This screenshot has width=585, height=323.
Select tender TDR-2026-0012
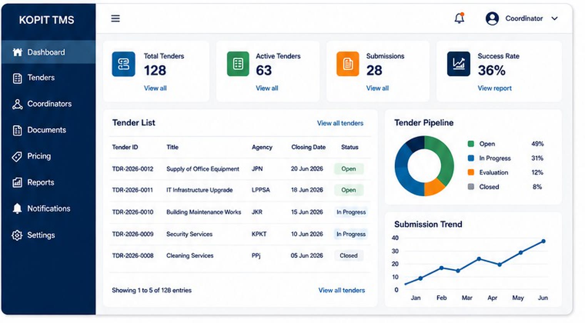(x=132, y=169)
